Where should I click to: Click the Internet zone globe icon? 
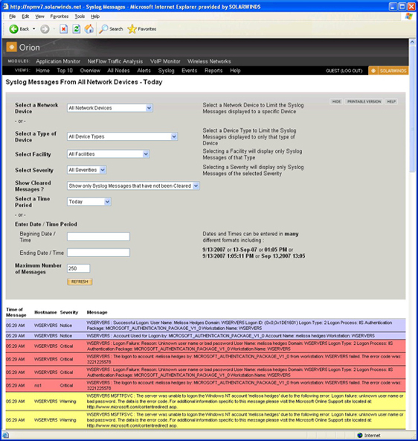coord(360,435)
